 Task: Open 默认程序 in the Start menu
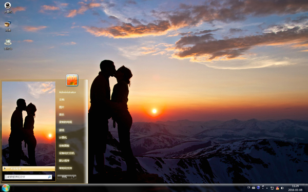click(64, 161)
